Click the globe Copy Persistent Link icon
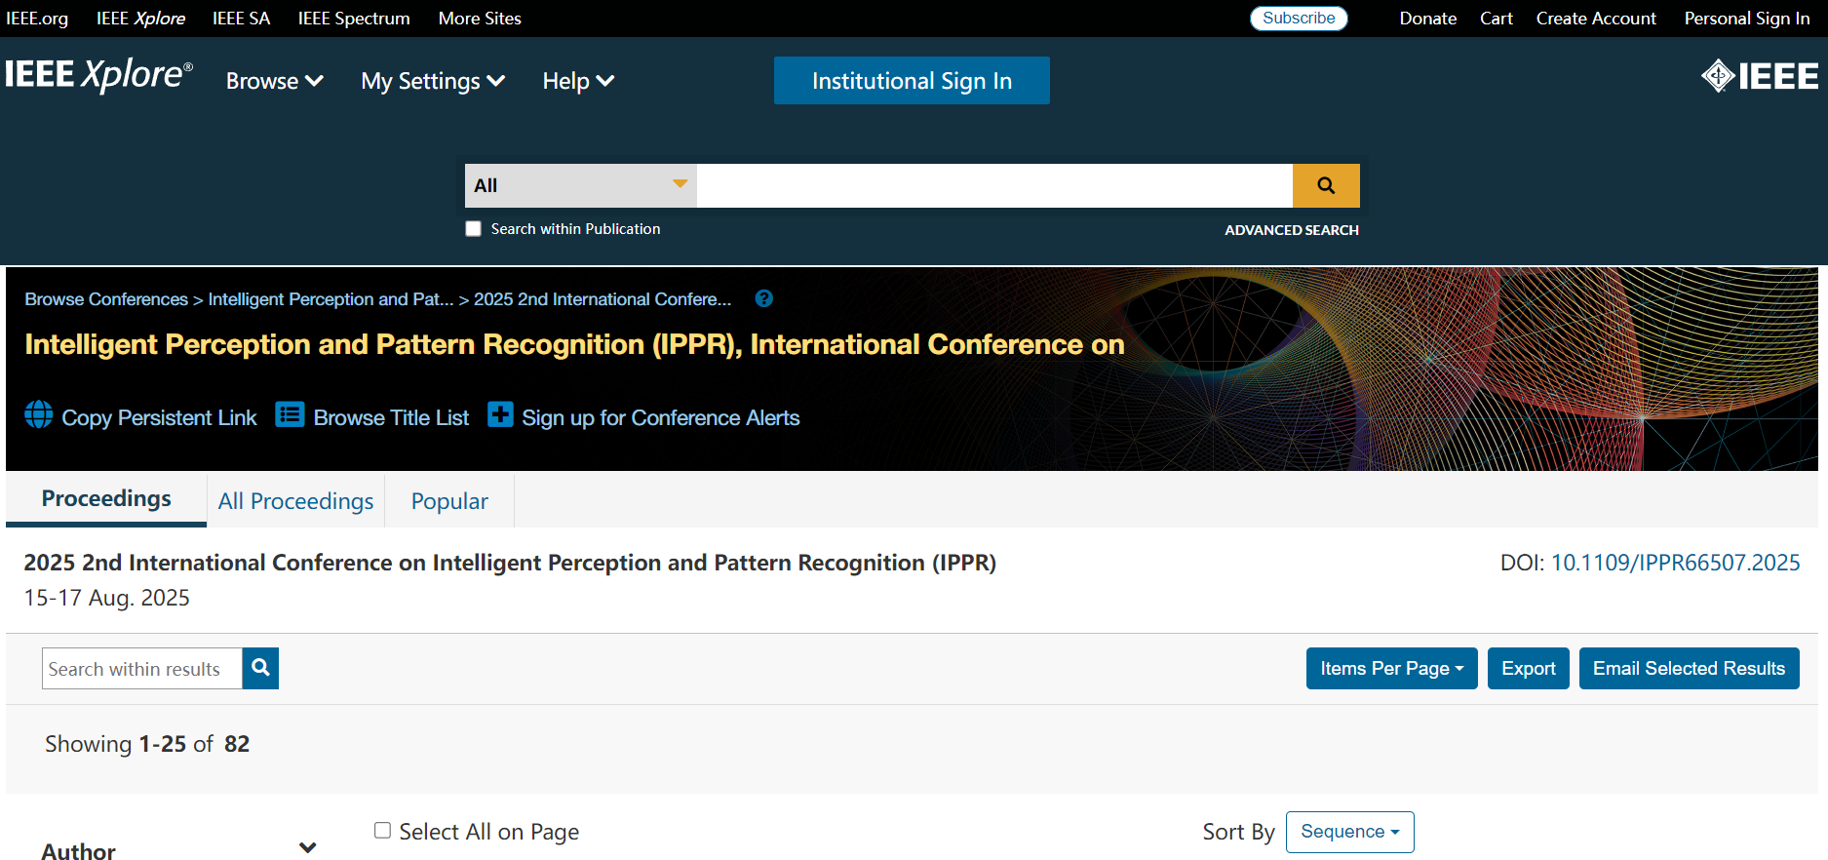The image size is (1828, 860). (39, 414)
